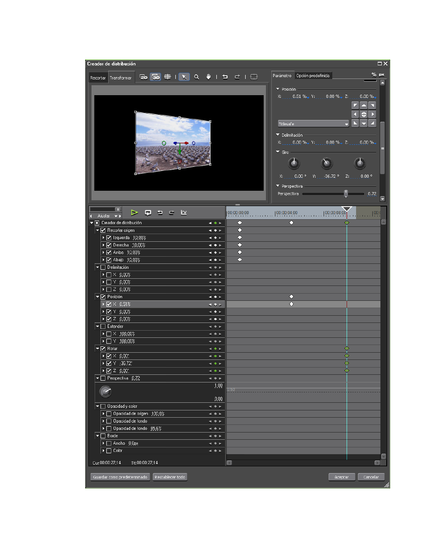Click Guardar como predeterminado button
430x557 pixels.
pos(120,477)
